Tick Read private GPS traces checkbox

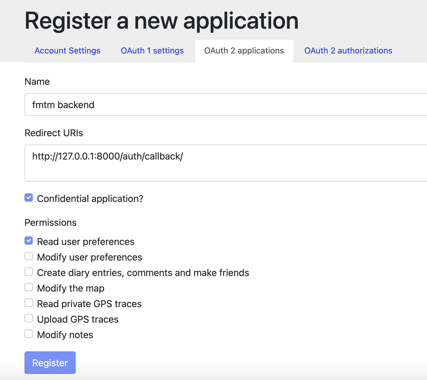coord(29,303)
